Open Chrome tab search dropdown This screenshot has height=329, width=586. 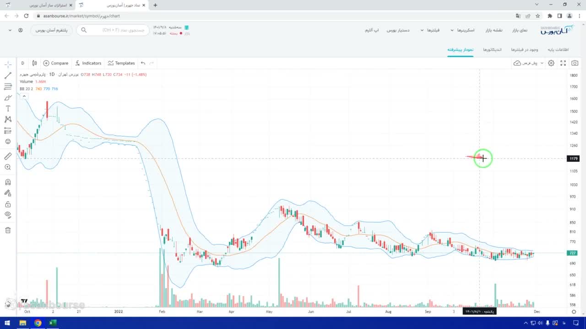pos(537,5)
